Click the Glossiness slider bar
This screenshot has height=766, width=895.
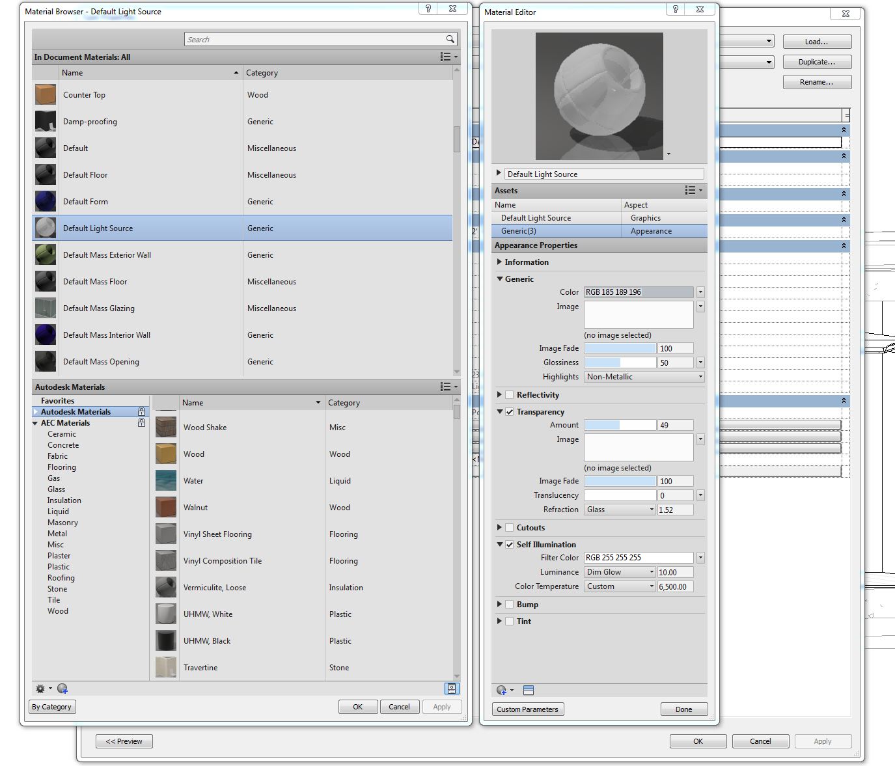pos(620,362)
